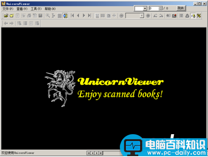Go to first page using toolbar arrow
This screenshot has width=208, height=157.
click(x=72, y=16)
